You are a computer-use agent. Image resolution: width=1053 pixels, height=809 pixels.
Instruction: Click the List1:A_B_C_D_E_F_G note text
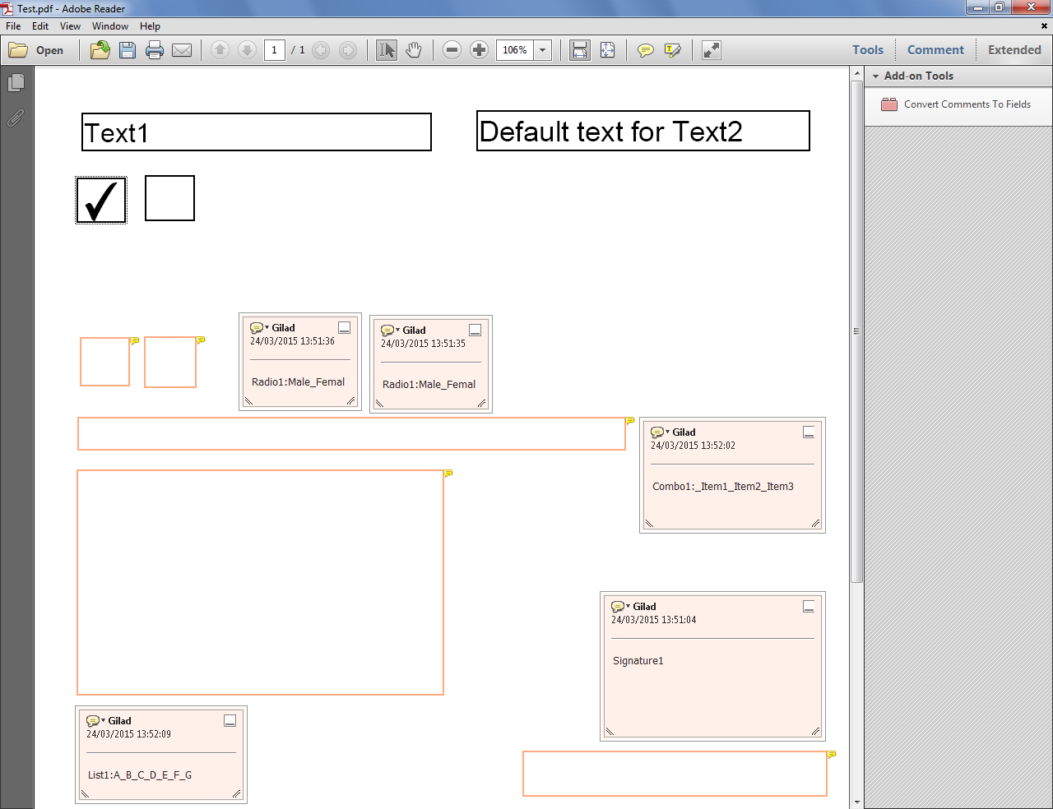[140, 774]
